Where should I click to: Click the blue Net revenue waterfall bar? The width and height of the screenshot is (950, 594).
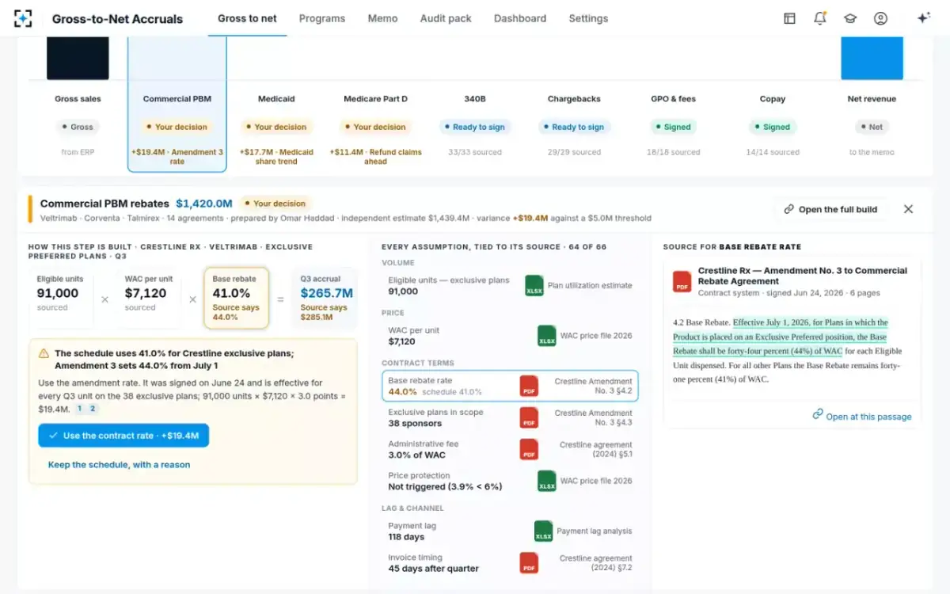pyautogui.click(x=872, y=58)
